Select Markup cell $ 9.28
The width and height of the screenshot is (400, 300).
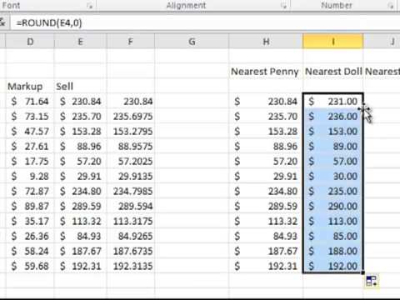point(30,177)
